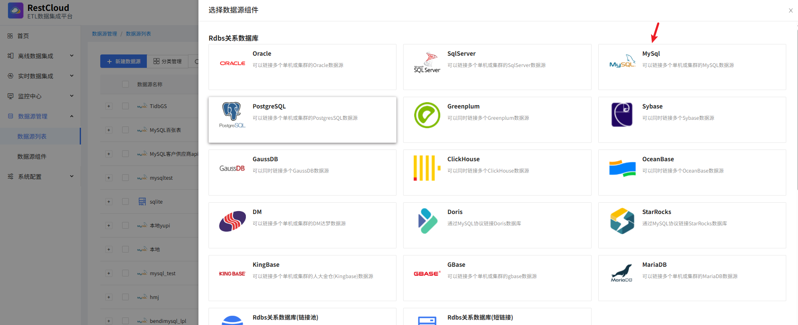Image resolution: width=798 pixels, height=325 pixels.
Task: Click the 数据源列表 breadcrumb link
Action: tap(138, 34)
